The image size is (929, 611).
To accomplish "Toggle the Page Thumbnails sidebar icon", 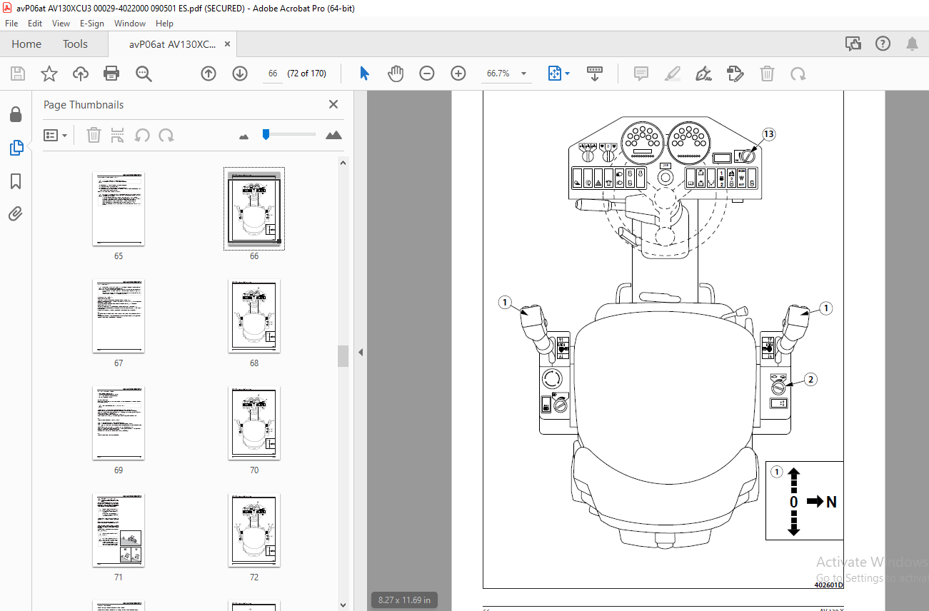I will coord(16,148).
